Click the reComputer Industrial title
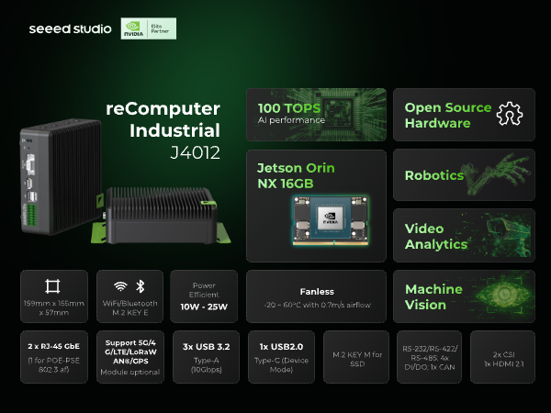The width and height of the screenshot is (551, 413). click(x=163, y=119)
